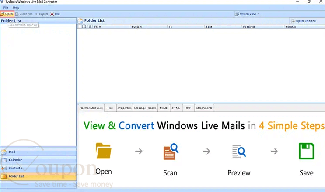Click the Open folder icon in toolbar
The width and height of the screenshot is (325, 192).
click(3, 14)
